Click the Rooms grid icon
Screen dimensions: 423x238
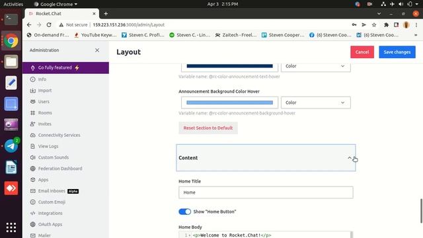click(x=32, y=113)
